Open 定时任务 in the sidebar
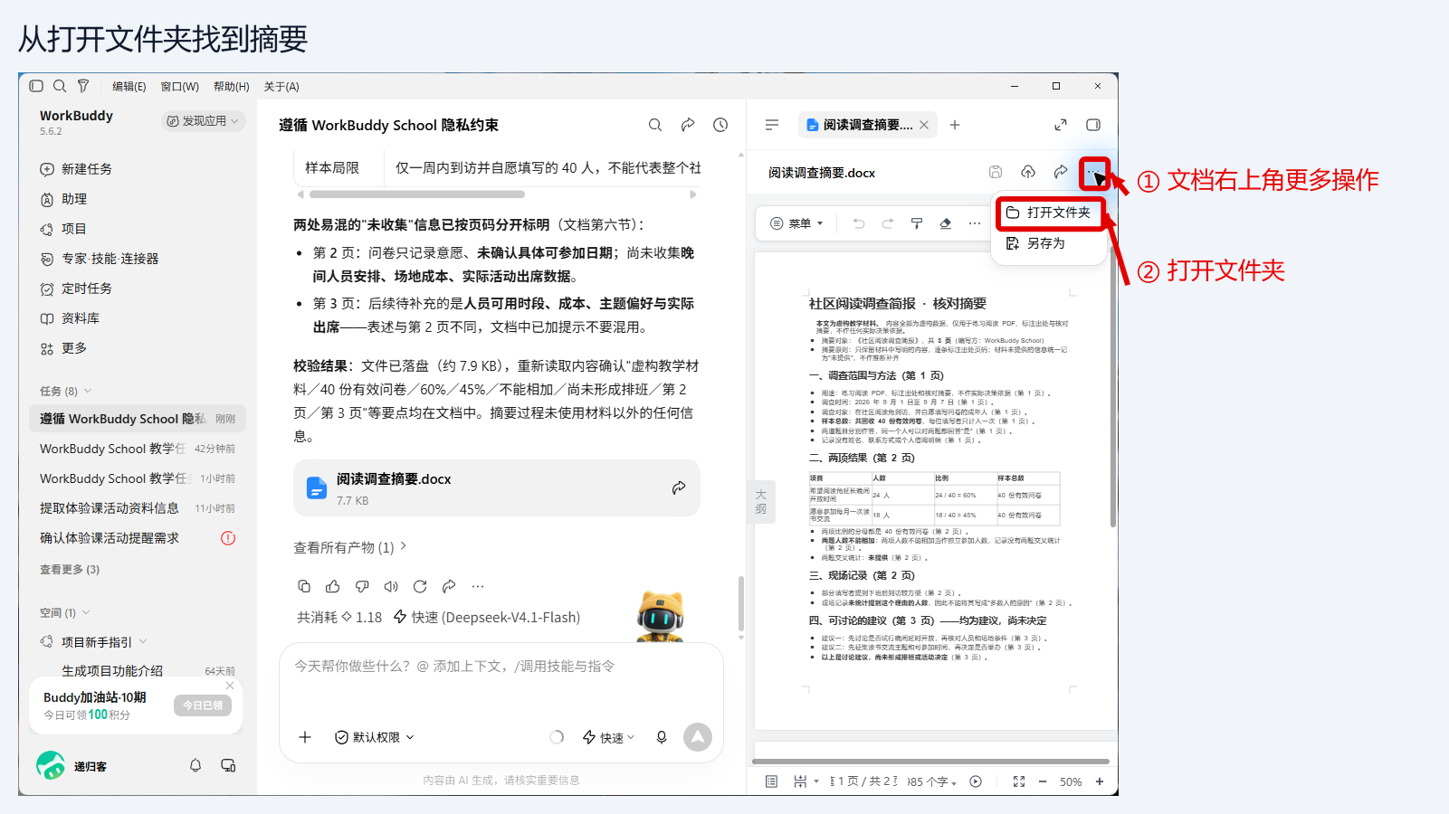Viewport: 1449px width, 814px height. click(138, 289)
